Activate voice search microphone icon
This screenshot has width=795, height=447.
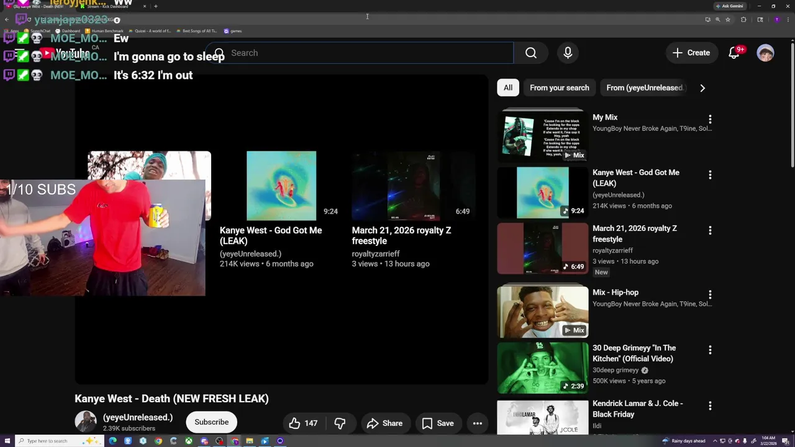(568, 53)
